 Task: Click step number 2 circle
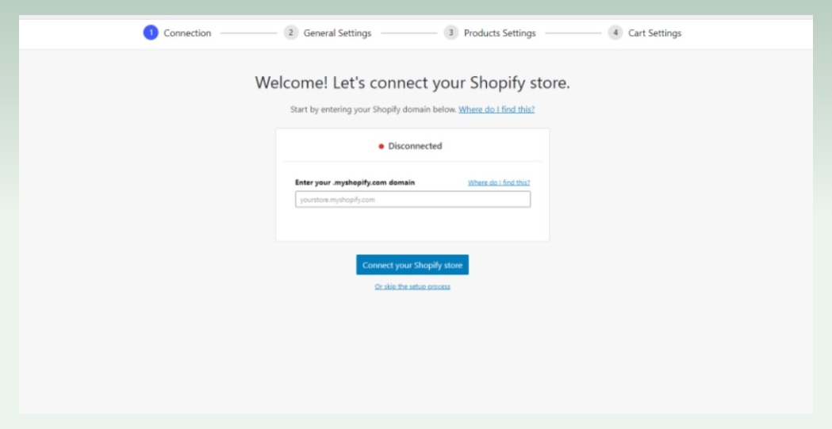click(x=291, y=33)
